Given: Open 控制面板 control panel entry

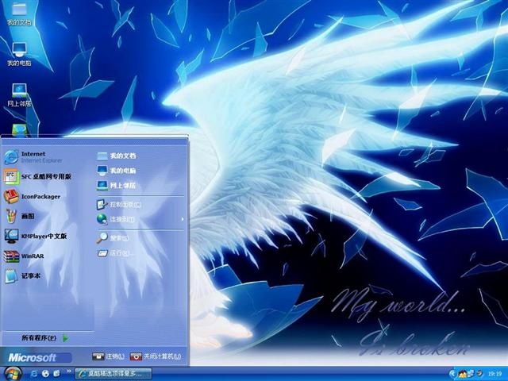Looking at the screenshot, I should 118,205.
